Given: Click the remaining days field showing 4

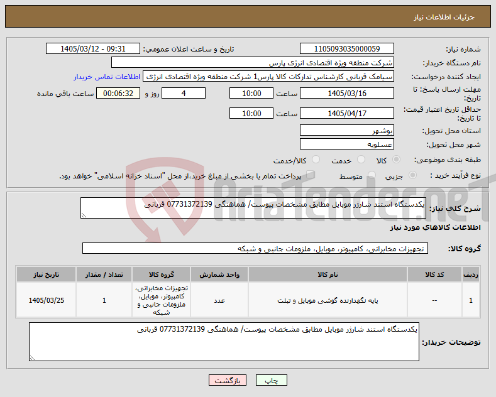Looking at the screenshot, I should (x=184, y=93).
